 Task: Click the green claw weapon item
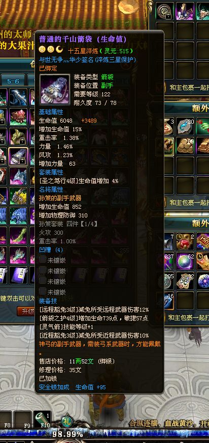[18, 236]
